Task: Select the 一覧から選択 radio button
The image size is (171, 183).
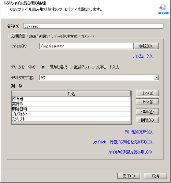Action: coord(43,67)
